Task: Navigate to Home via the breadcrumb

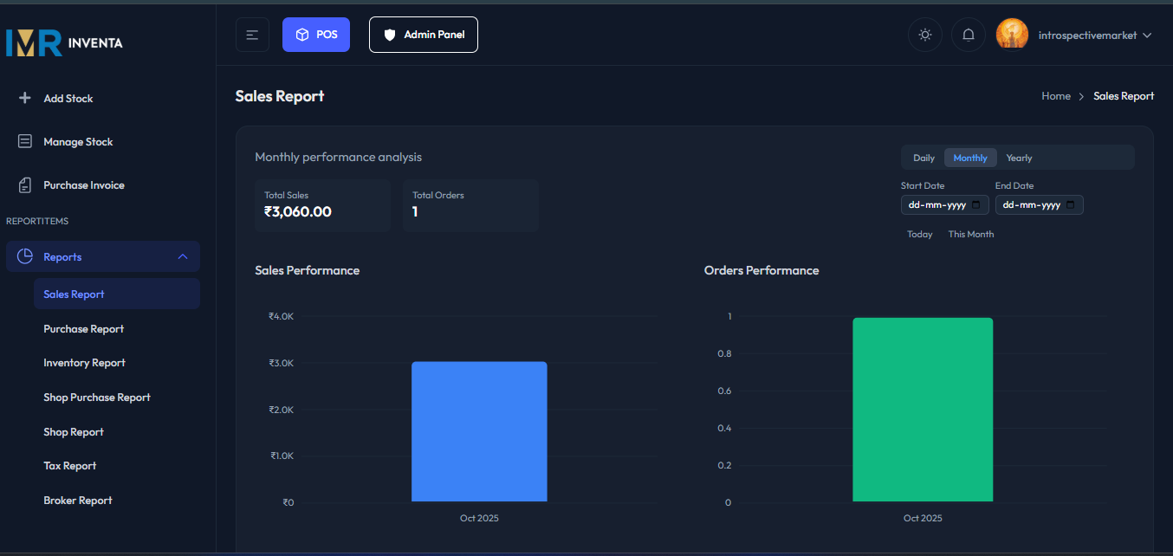Action: (x=1056, y=95)
